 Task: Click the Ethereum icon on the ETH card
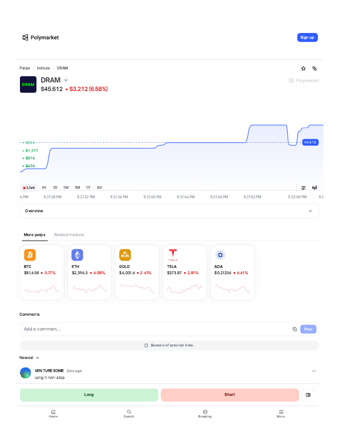[77, 255]
